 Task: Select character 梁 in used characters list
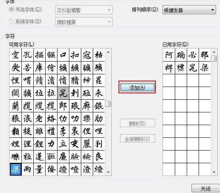205,68
